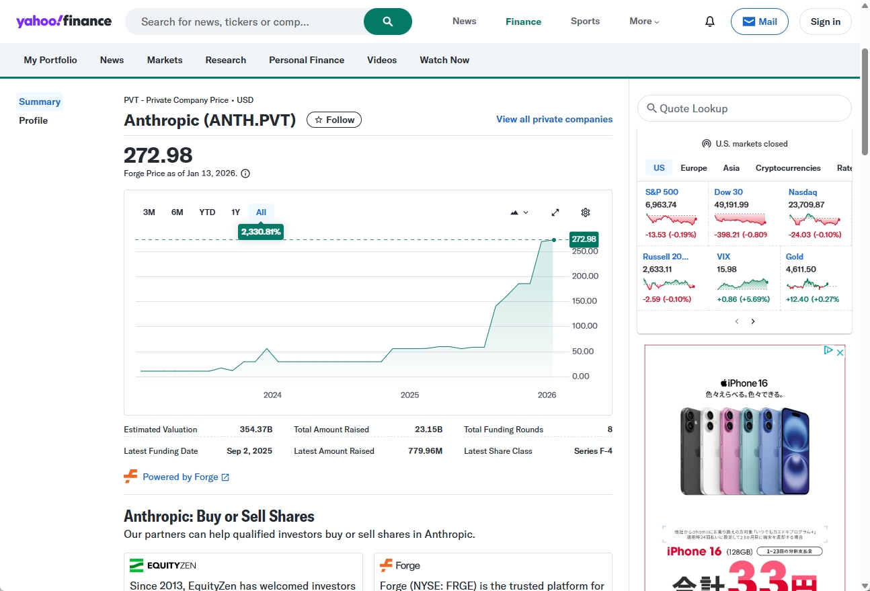This screenshot has width=870, height=591.
Task: Select the 6M chart range
Action: coord(177,212)
